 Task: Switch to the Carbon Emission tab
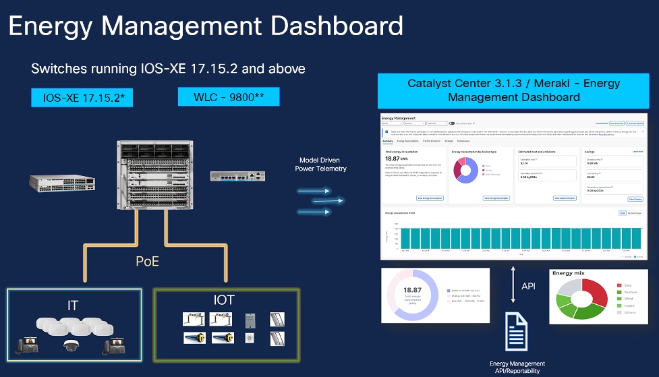click(x=432, y=141)
